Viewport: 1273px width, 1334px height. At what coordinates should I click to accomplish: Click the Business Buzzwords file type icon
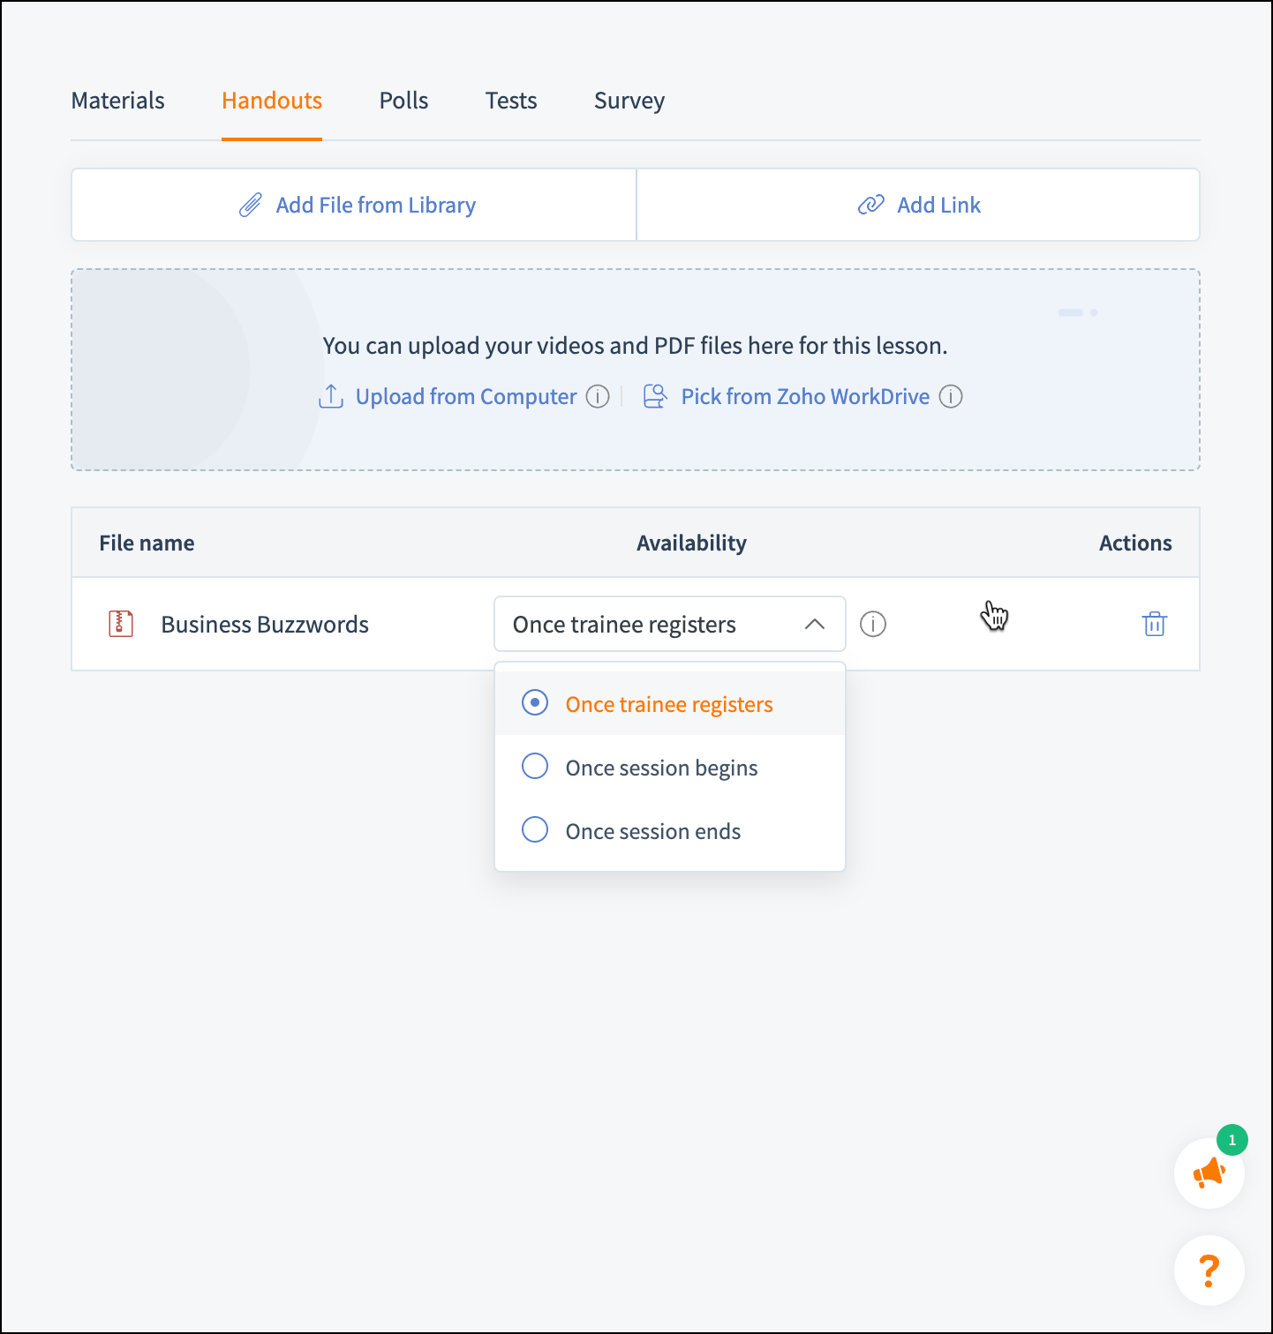[121, 624]
